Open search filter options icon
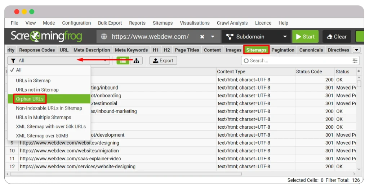Image resolution: width=369 pixels, height=189 pixels. click(355, 61)
